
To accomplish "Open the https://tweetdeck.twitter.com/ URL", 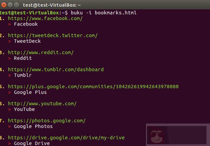I will pyautogui.click(x=52, y=35).
